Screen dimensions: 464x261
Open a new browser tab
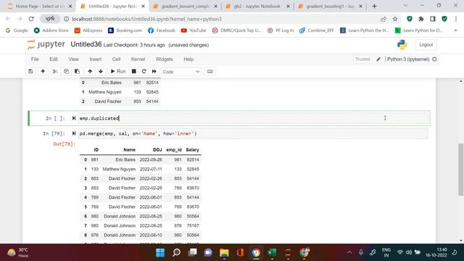374,6
